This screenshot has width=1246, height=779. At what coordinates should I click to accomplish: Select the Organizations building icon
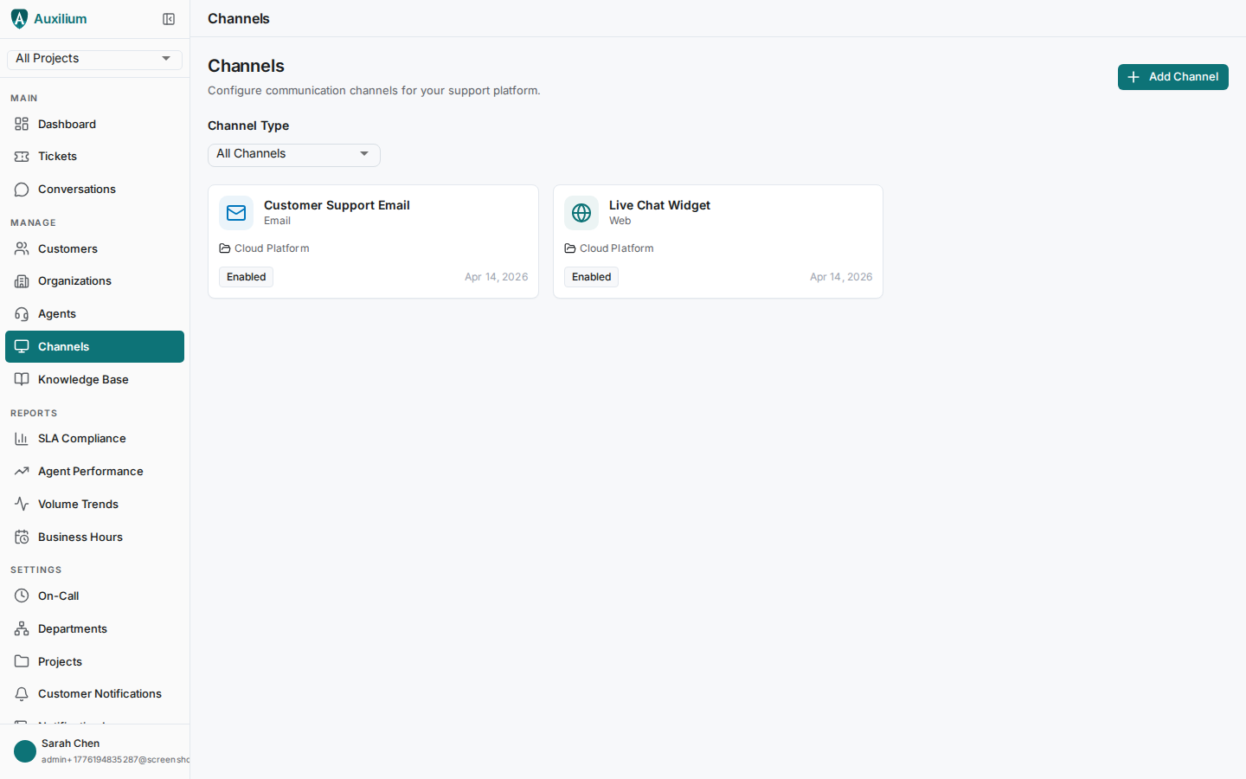click(21, 280)
